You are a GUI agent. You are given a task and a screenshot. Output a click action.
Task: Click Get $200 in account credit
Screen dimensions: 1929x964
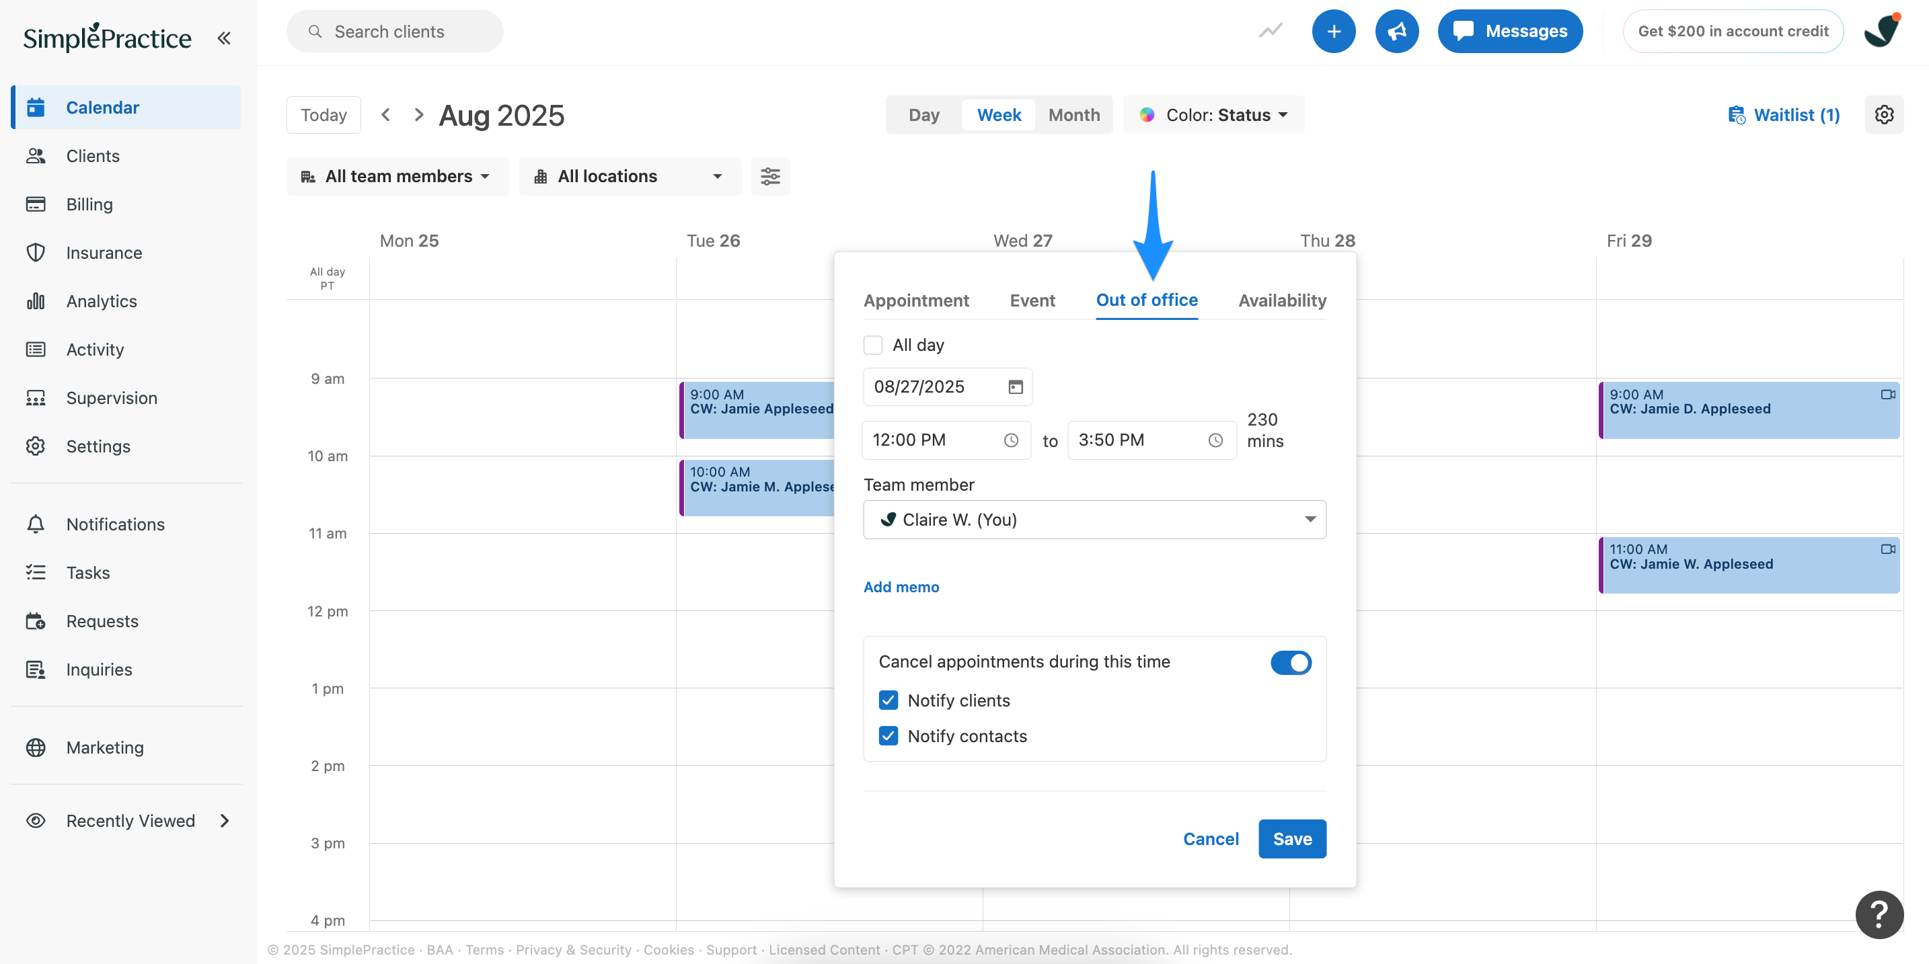tap(1733, 32)
